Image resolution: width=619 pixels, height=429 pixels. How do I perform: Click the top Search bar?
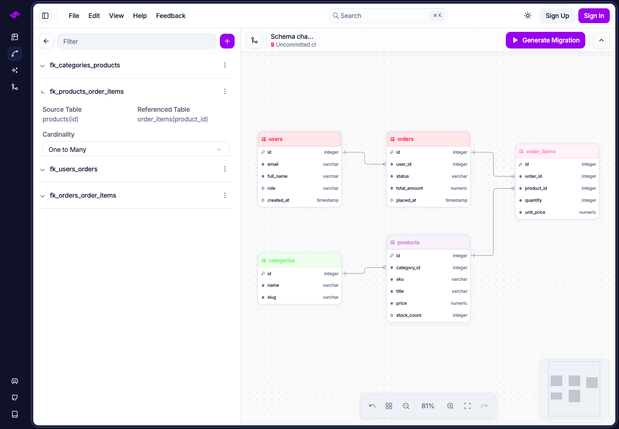point(388,16)
